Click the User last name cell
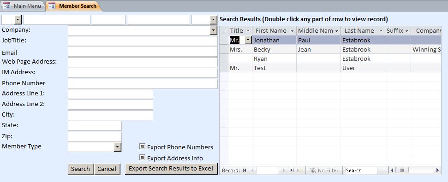 363,68
